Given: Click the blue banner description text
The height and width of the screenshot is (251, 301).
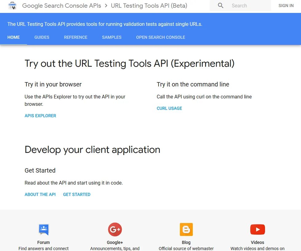Looking at the screenshot, I should (105, 24).
